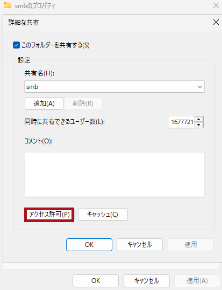
Task: Click キャンセル in the smb properties window
Action: click(147, 281)
